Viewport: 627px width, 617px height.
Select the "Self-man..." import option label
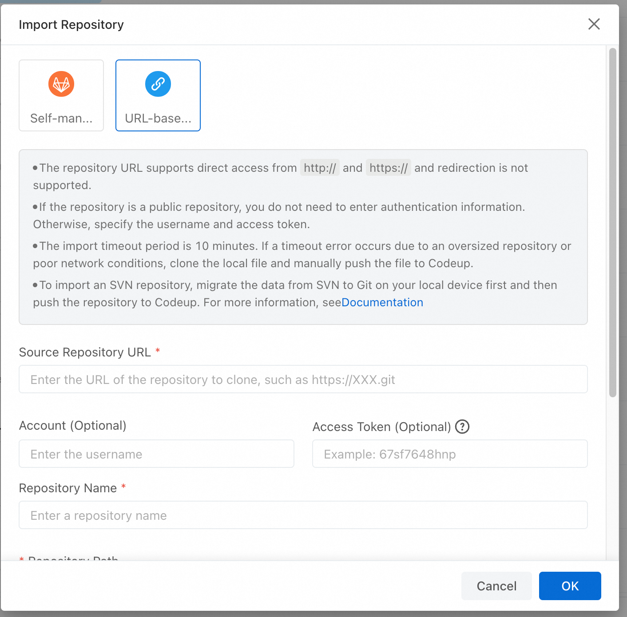coord(61,119)
